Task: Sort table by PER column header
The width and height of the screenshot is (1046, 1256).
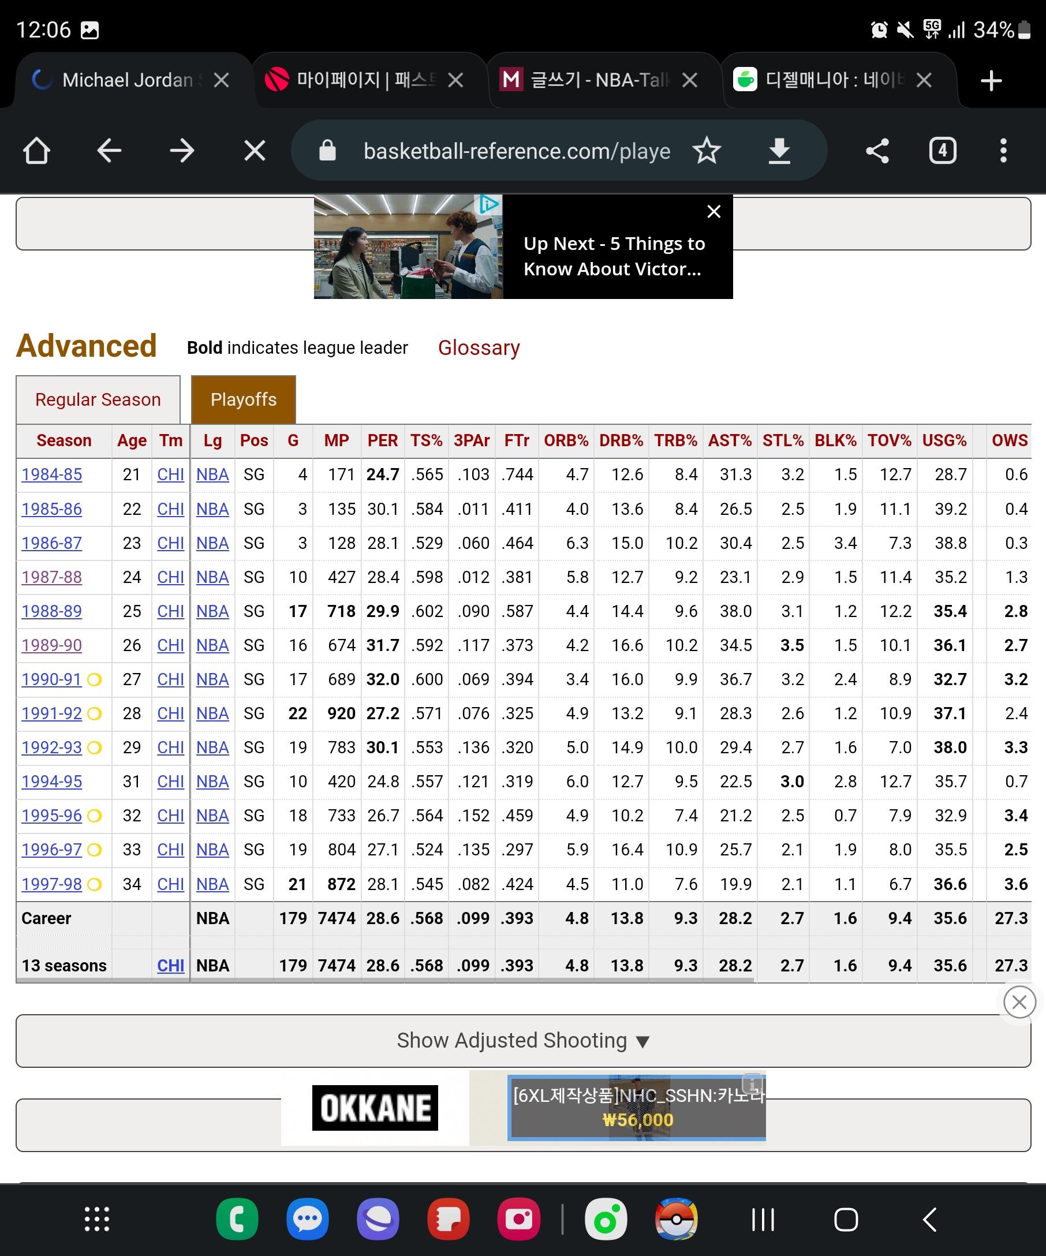Action: [x=382, y=441]
